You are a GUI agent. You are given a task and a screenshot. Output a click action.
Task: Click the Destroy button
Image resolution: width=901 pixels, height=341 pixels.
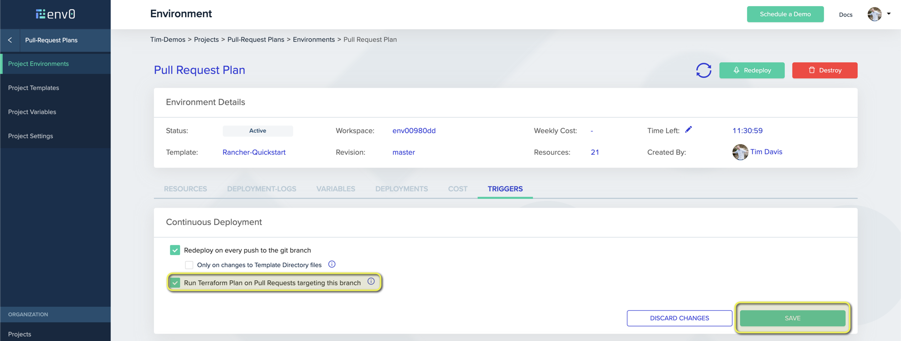tap(825, 70)
